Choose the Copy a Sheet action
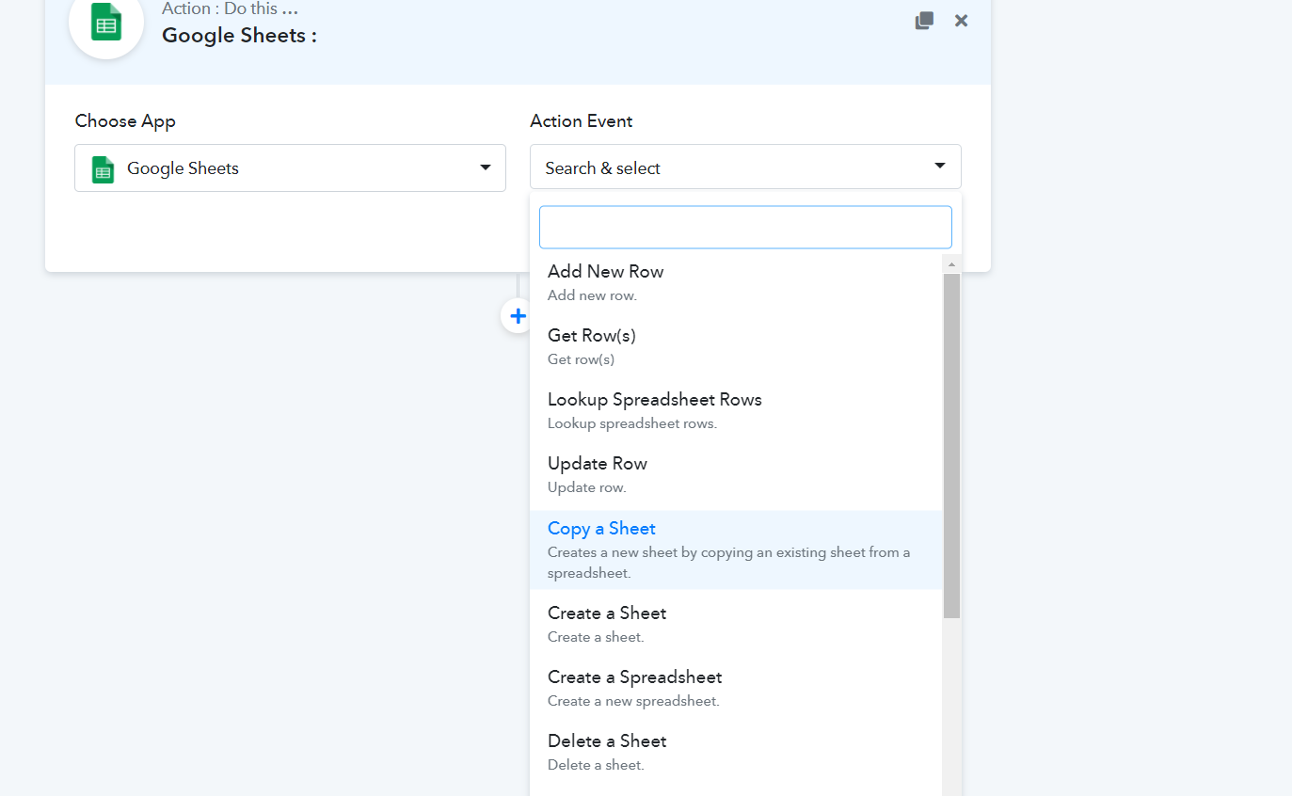 click(736, 550)
